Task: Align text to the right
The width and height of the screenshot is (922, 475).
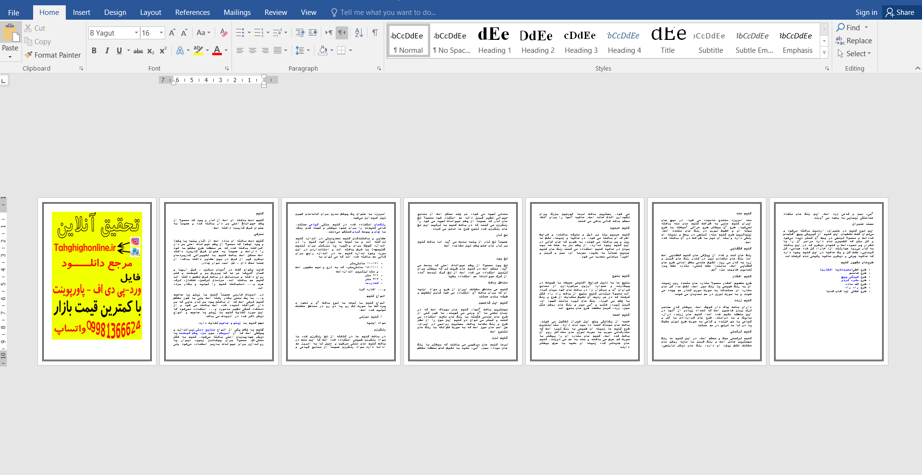Action: 265,50
